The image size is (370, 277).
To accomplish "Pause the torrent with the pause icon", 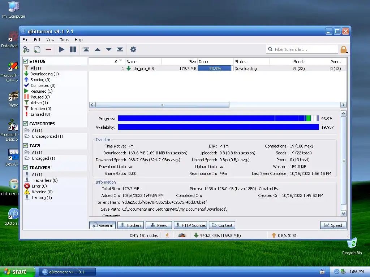I will pos(73,49).
